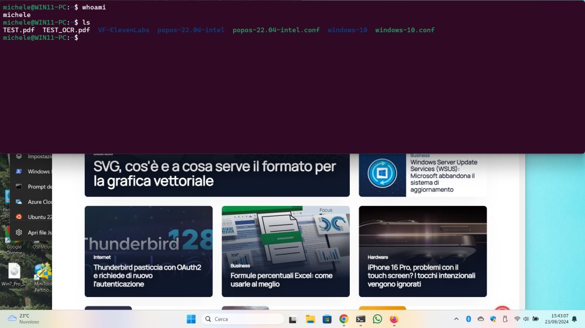Click the Internet category label on Thunderbird card
The height and width of the screenshot is (328, 585).
[102, 257]
